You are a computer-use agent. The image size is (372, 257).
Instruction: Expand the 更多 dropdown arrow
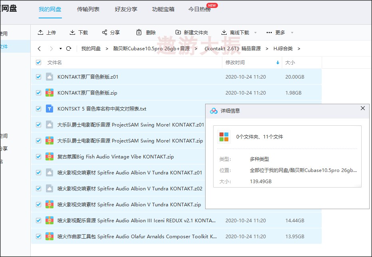click(x=292, y=32)
